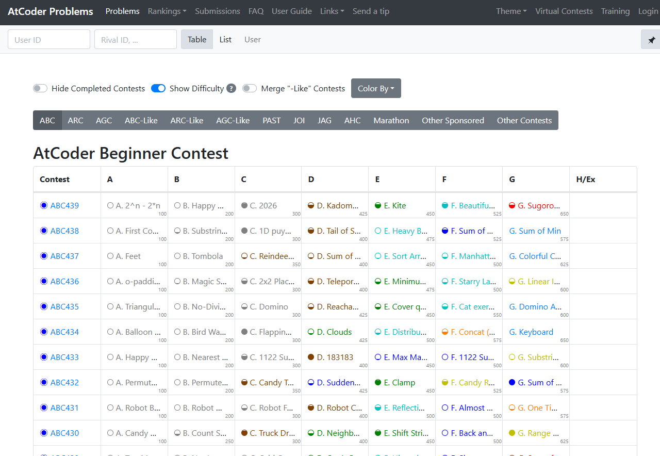Click the Show Difficulty help question mark icon
Viewport: 660px width, 456px height.
[232, 88]
